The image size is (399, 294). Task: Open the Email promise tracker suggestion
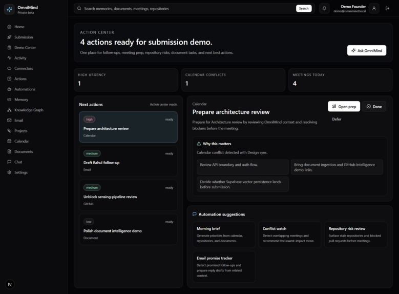(x=224, y=267)
